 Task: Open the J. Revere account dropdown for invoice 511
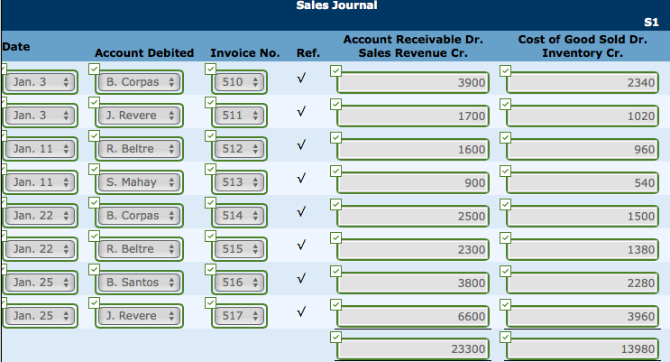[139, 116]
